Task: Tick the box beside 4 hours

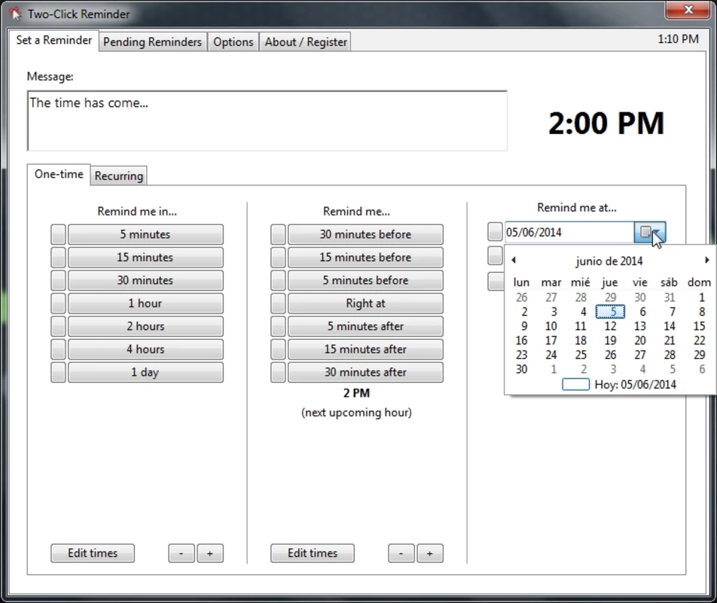Action: click(58, 349)
